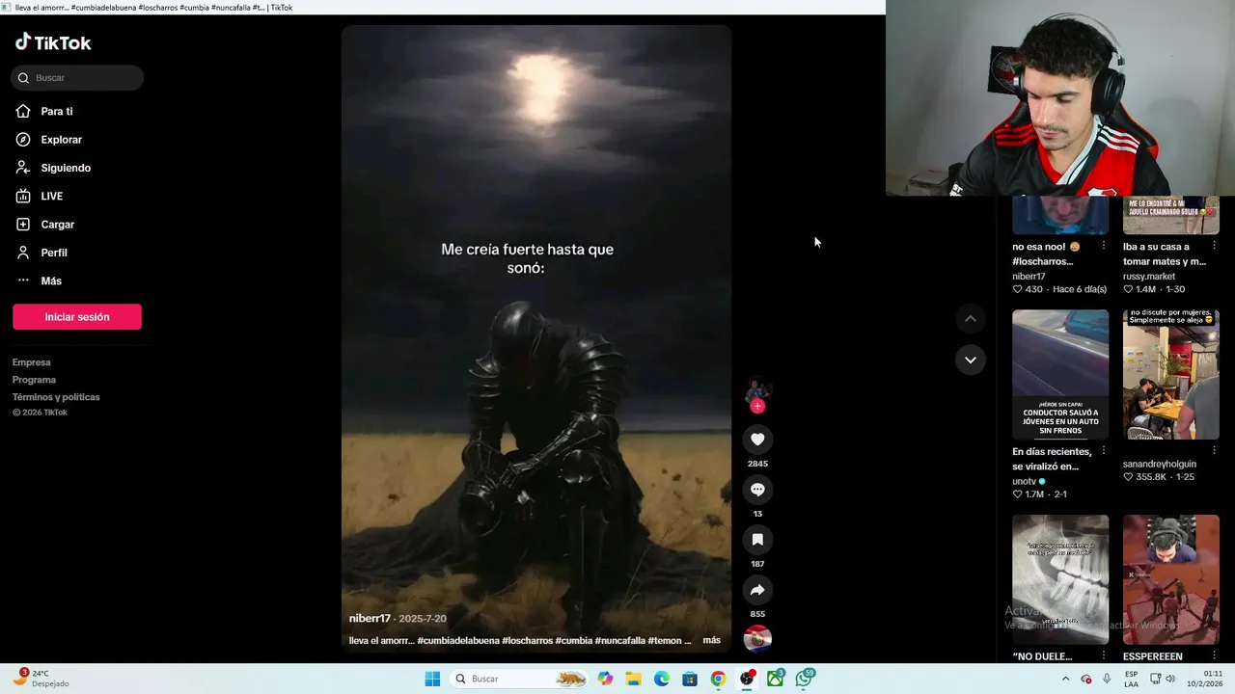Click the TikTok logo

pos(53,42)
